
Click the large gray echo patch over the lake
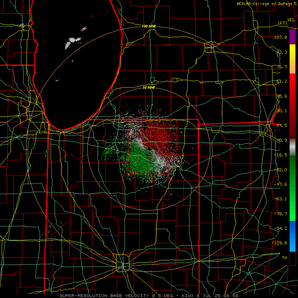73,43
